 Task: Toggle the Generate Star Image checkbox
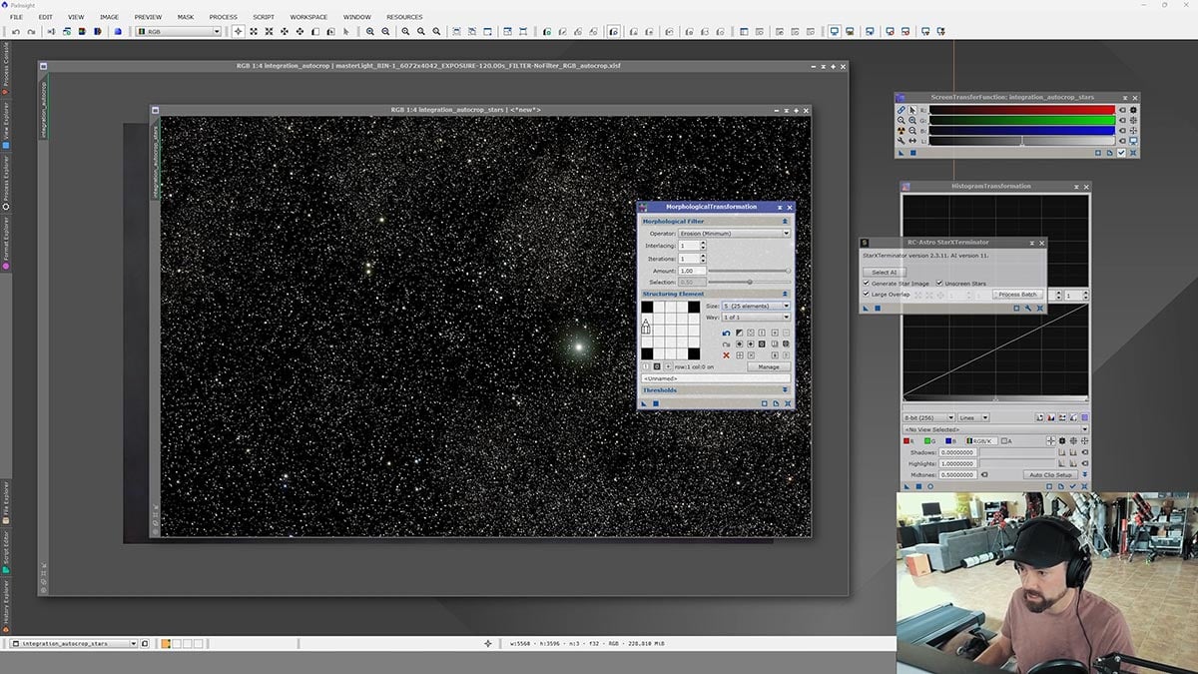866,284
